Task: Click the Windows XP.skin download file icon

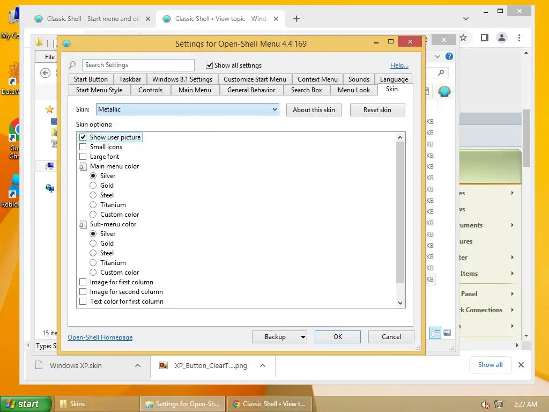Action: click(x=39, y=365)
